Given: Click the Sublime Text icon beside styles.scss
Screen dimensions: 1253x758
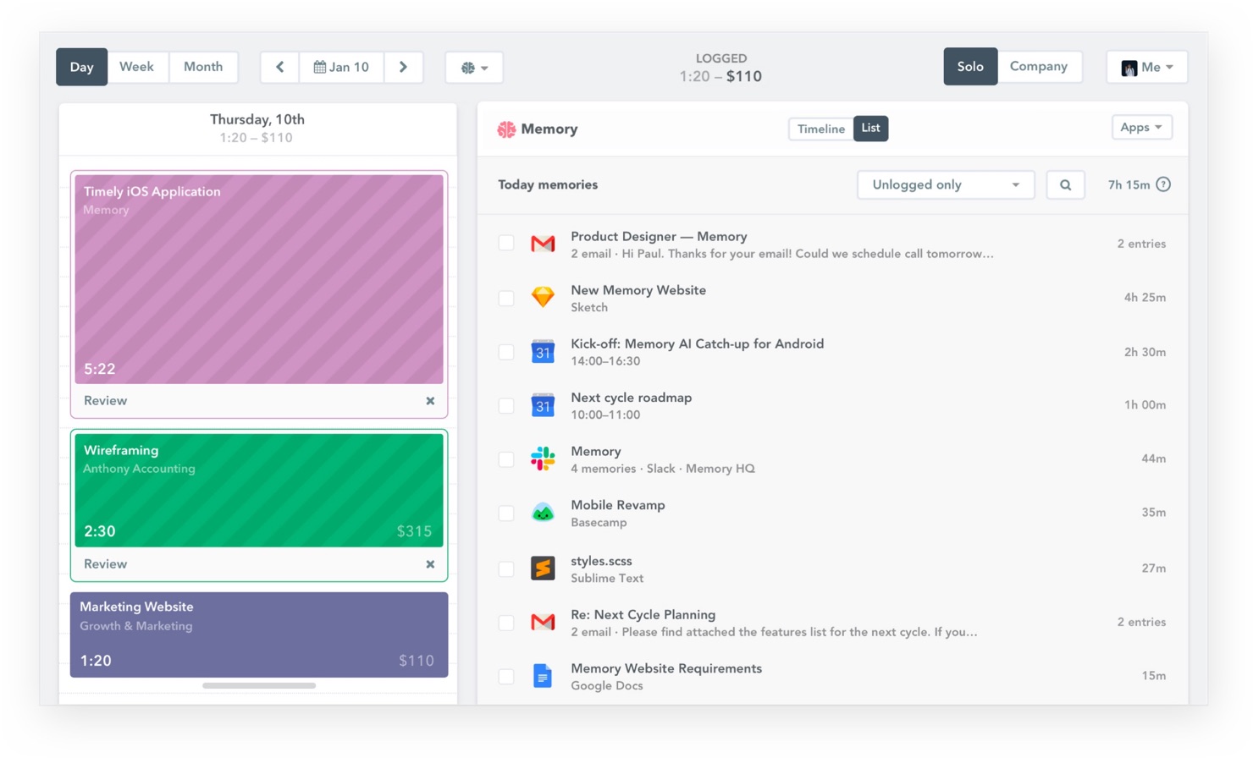Looking at the screenshot, I should [x=542, y=568].
